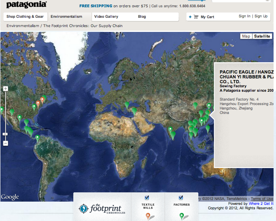Click the Environmentalism breadcrumb link

pos(23,25)
